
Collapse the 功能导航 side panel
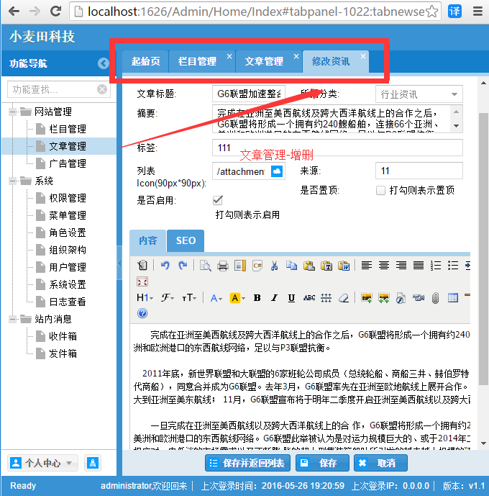click(x=103, y=63)
